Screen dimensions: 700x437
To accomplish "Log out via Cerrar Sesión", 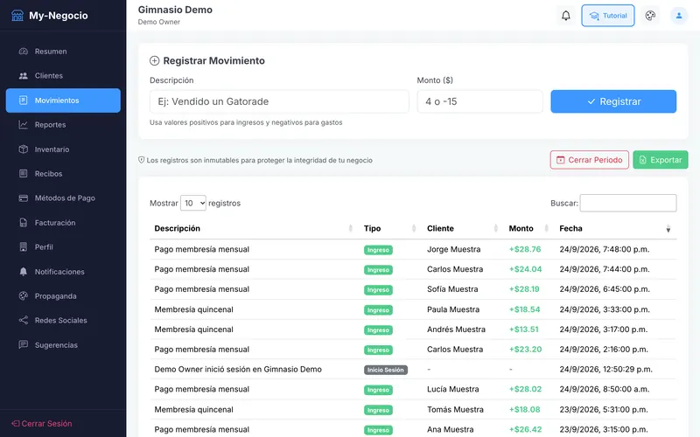I will tap(42, 424).
